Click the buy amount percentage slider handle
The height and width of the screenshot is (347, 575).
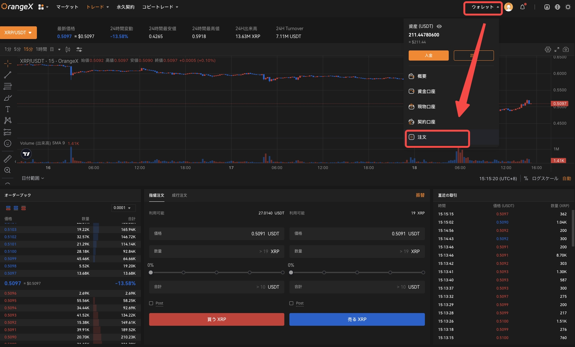151,272
